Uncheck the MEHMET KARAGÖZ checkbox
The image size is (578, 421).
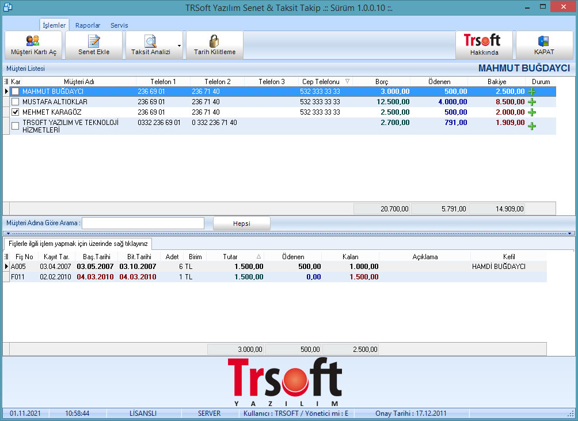15,112
